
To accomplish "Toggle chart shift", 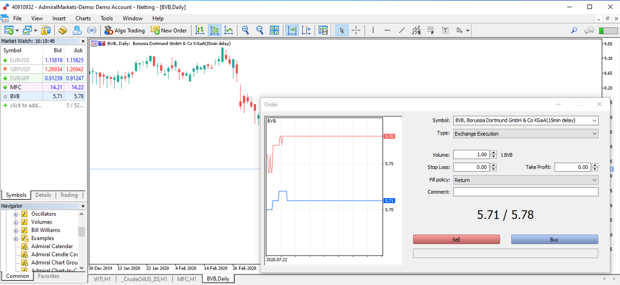I will pyautogui.click(x=306, y=30).
